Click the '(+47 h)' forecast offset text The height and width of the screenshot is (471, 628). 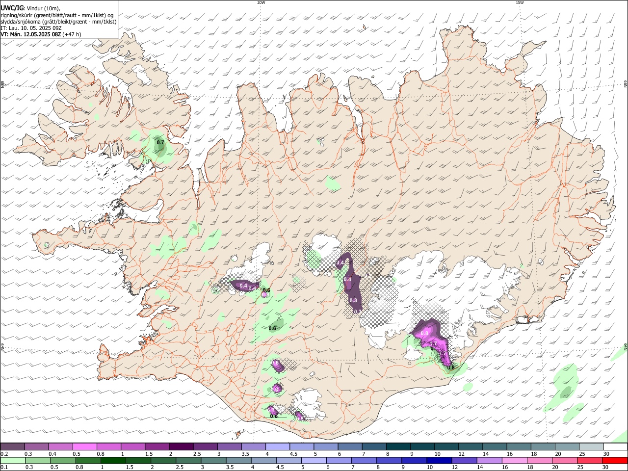pos(72,34)
